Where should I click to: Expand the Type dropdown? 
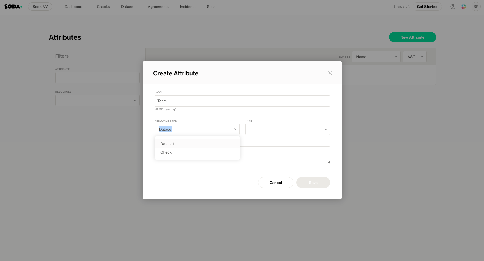pos(288,129)
